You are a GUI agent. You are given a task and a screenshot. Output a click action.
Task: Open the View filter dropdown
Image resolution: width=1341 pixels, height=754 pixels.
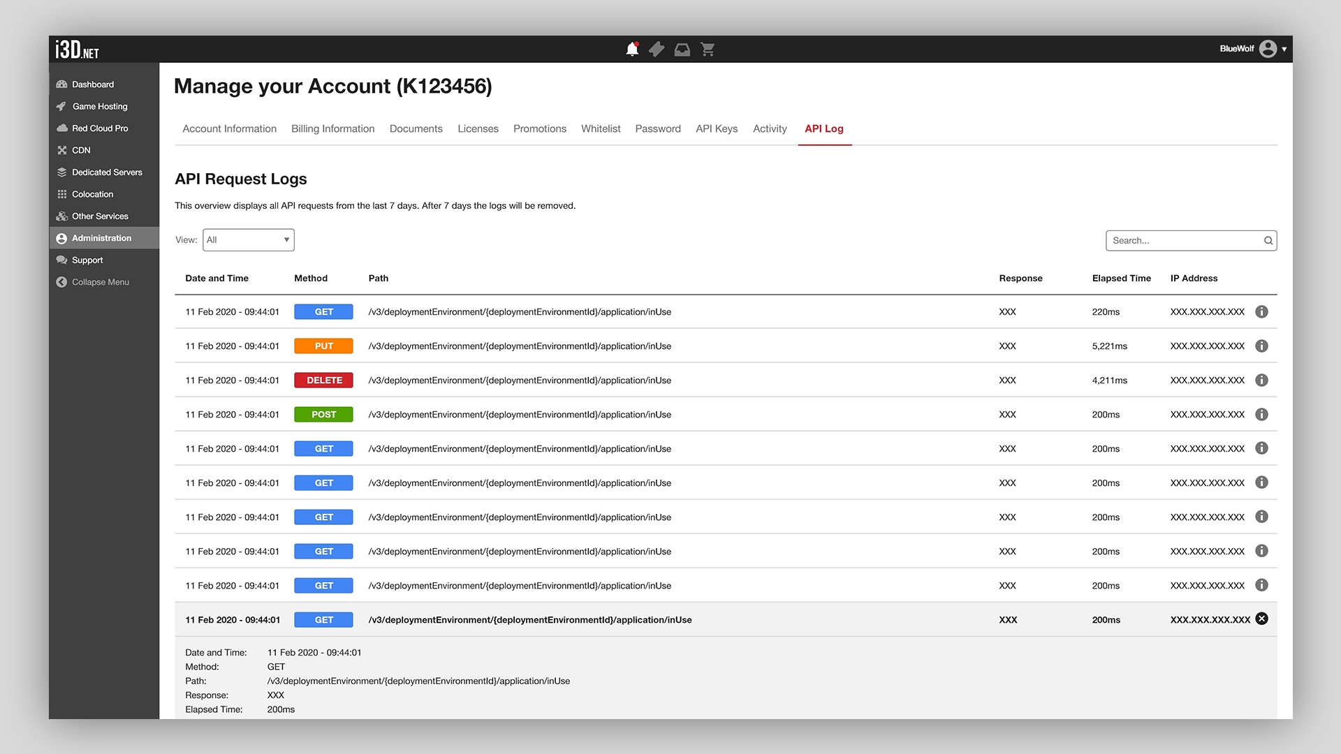[249, 240]
